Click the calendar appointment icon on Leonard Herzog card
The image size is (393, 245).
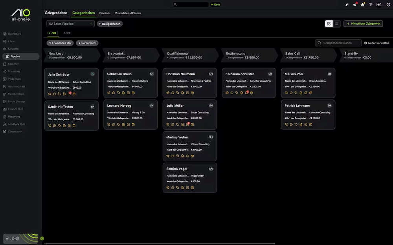click(x=133, y=124)
